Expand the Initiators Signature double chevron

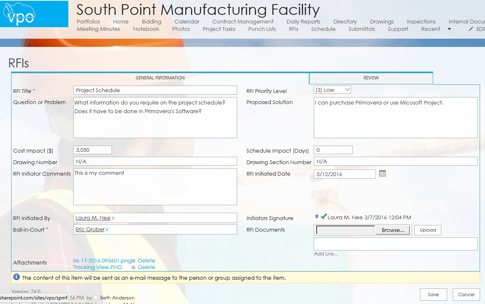point(317,217)
